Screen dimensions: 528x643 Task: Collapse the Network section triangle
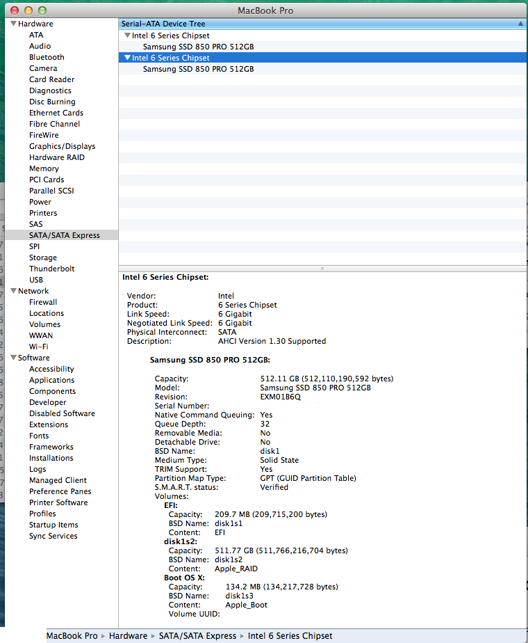(x=13, y=291)
